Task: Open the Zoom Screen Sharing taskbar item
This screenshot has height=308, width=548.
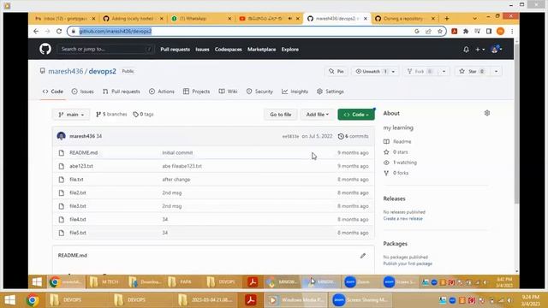Action: tap(361, 299)
